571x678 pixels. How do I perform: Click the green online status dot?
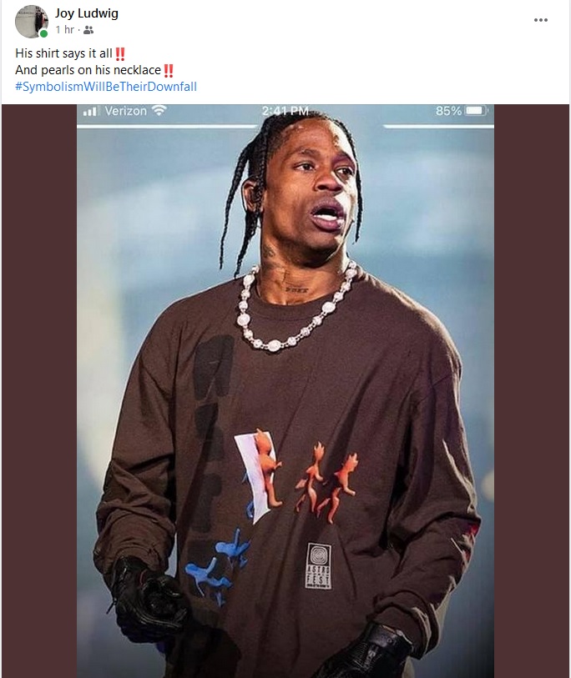43,33
